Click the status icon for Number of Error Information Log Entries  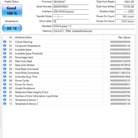coord(5,96)
